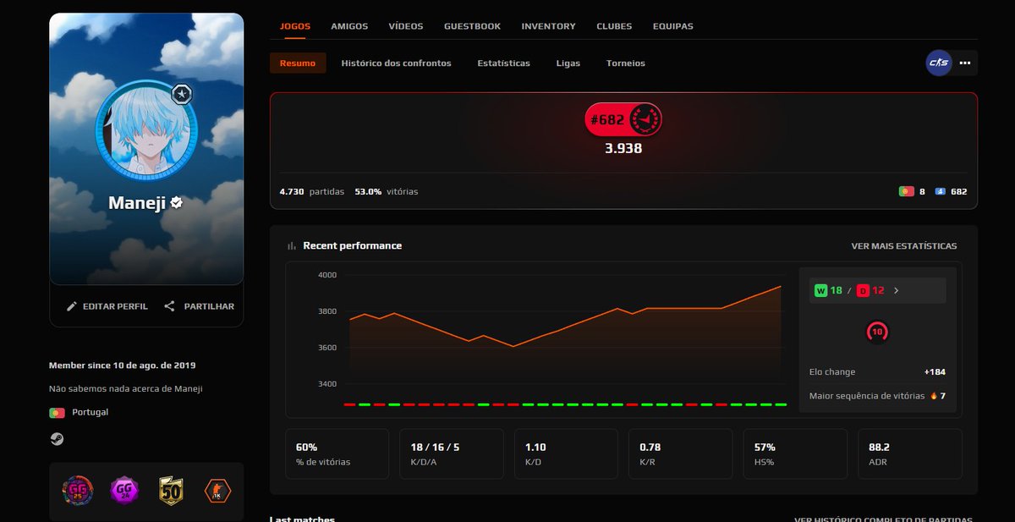Click the Member since 10 de ago. de 2019 text
The image size is (1015, 522).
tap(123, 365)
